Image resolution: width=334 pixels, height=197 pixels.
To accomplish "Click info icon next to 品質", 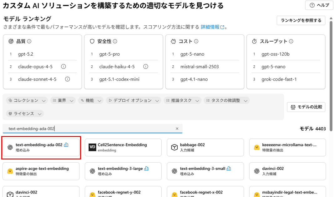I will point(29,41).
